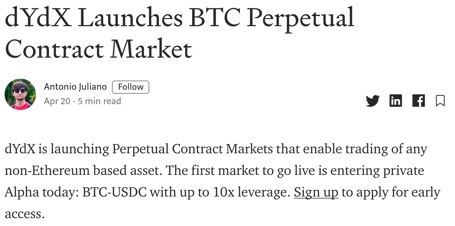Image resolution: width=455 pixels, height=226 pixels.
Task: Open the Antonio Juliano author name link
Action: 75,87
